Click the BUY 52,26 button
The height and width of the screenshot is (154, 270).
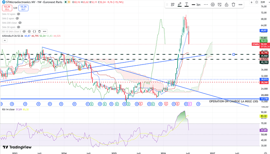coord(23,8)
